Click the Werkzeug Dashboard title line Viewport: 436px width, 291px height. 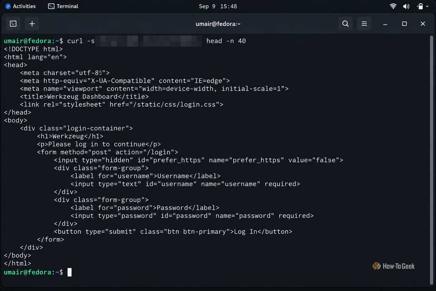pos(84,97)
